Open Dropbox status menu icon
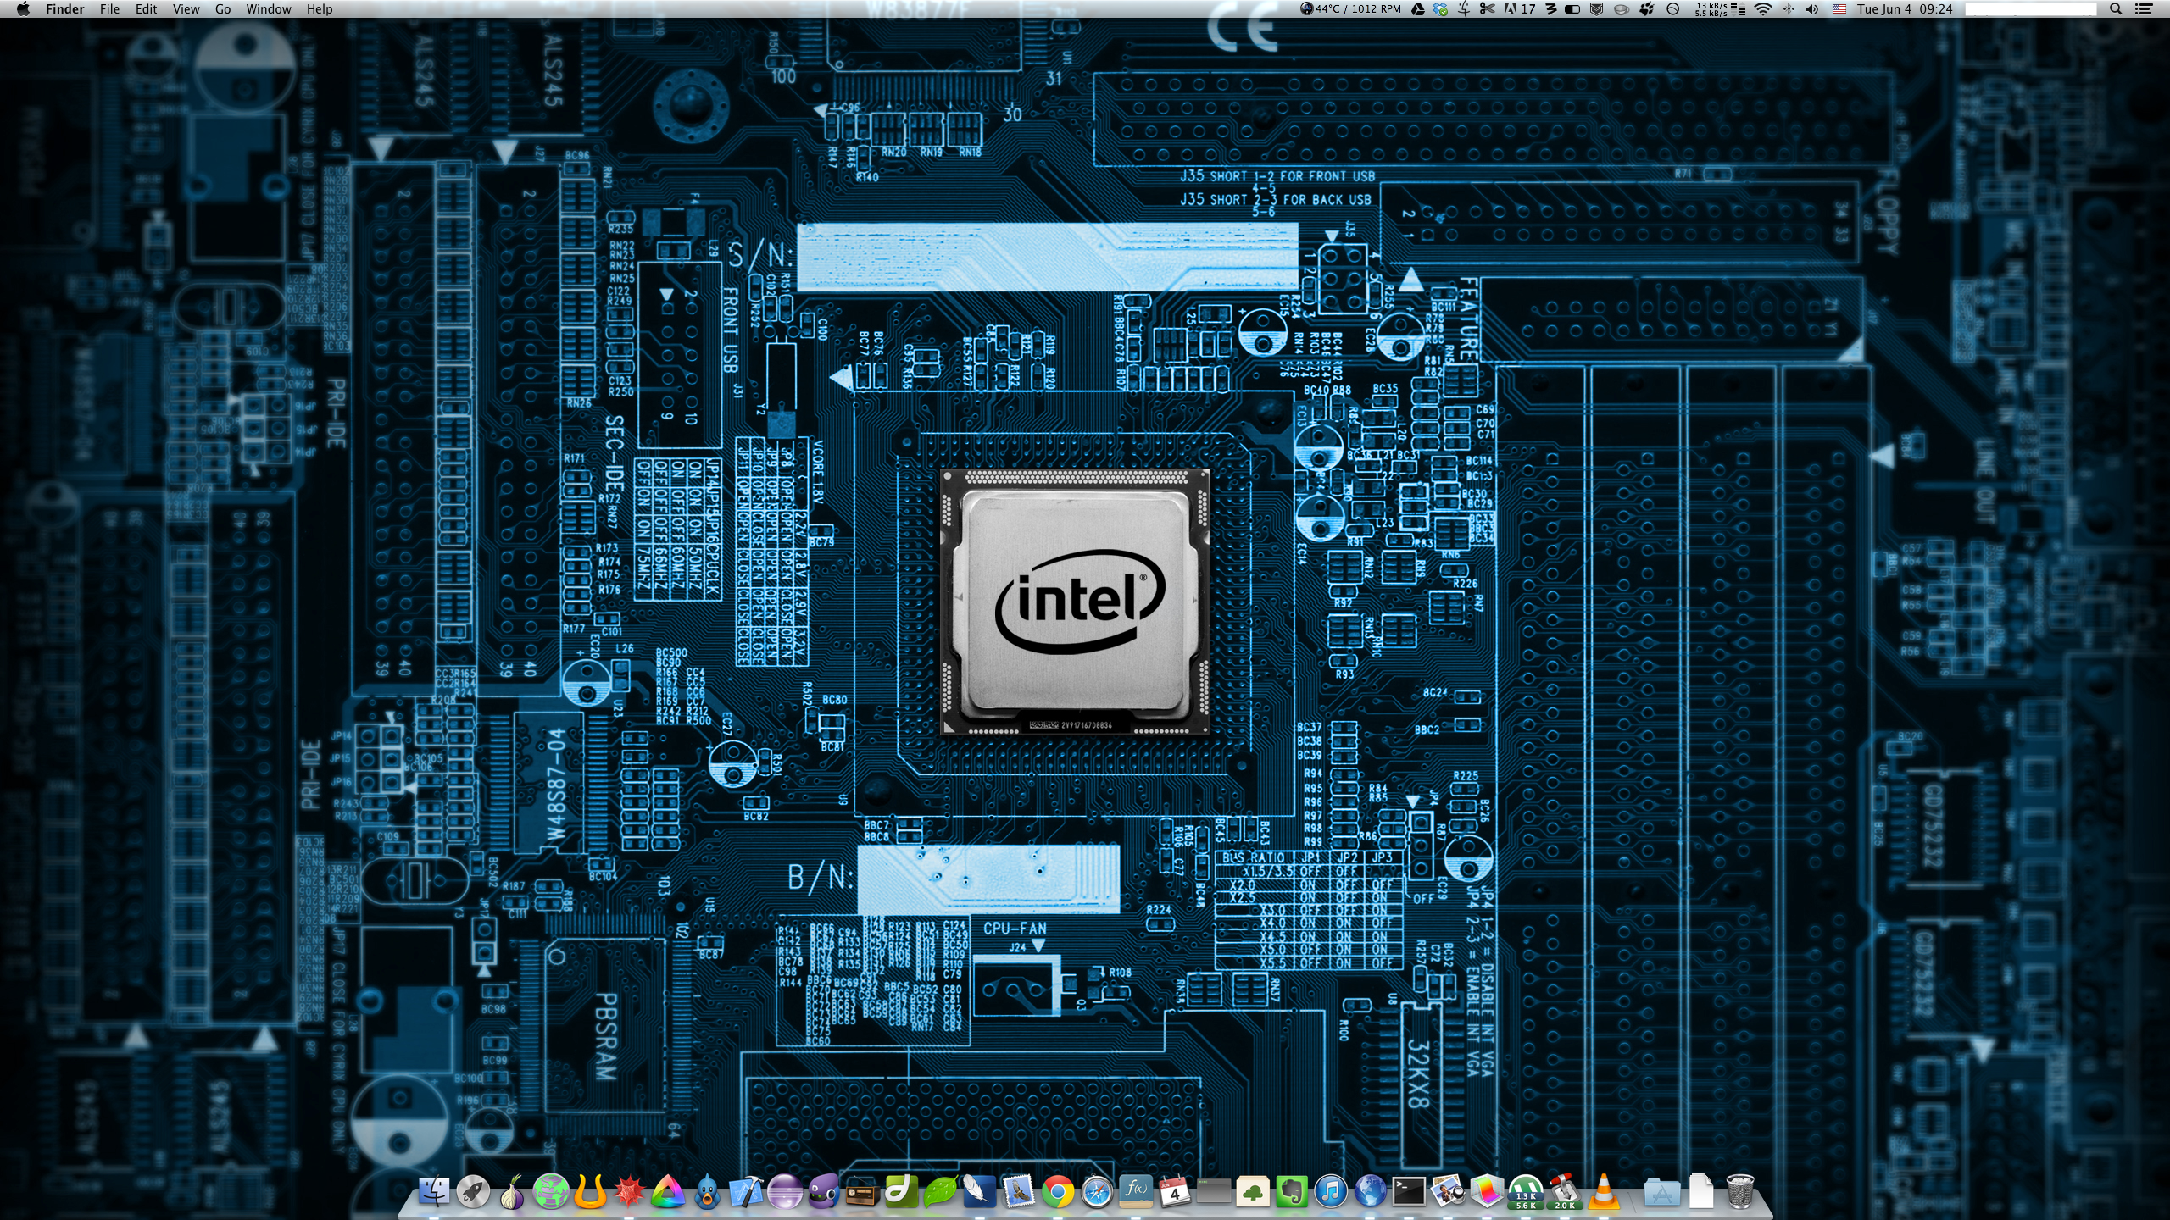This screenshot has width=2170, height=1220. (x=1440, y=8)
